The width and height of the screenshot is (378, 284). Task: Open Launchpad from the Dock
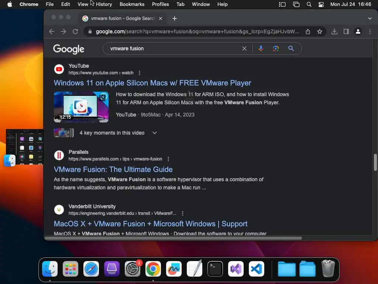(x=71, y=269)
